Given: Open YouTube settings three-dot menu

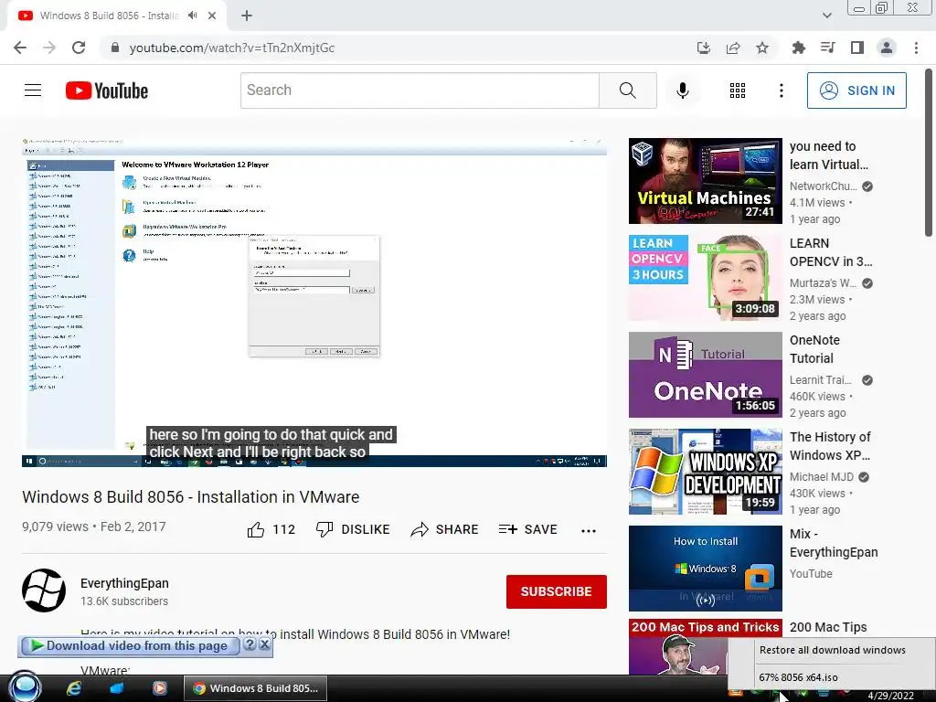Looking at the screenshot, I should (781, 90).
